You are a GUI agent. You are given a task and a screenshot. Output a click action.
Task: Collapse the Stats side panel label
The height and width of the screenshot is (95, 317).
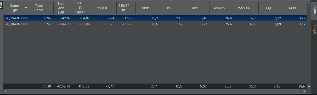coord(1,5)
